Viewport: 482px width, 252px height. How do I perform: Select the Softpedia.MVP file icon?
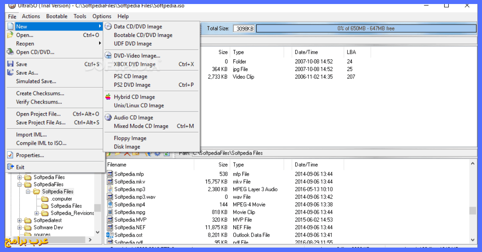(110, 219)
